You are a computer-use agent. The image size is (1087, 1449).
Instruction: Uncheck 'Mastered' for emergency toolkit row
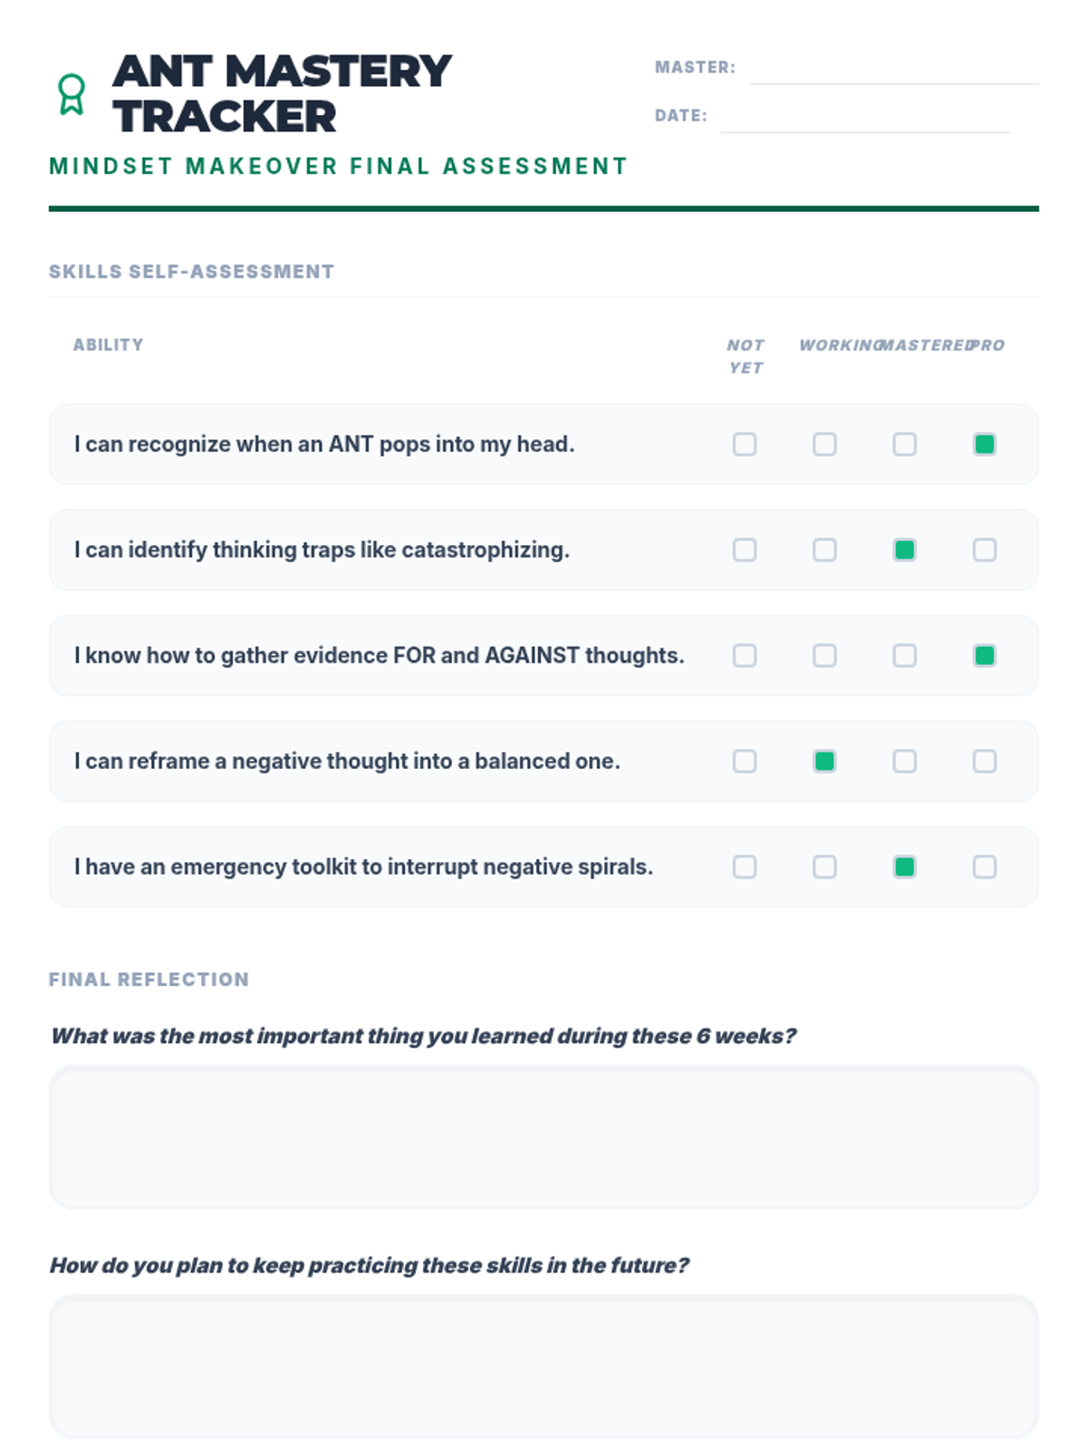pyautogui.click(x=904, y=867)
